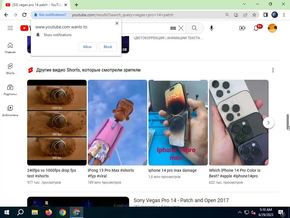Open Which iPhone 14 Pro Color is Best title
Screen dimensions: 290x218
click(235, 173)
